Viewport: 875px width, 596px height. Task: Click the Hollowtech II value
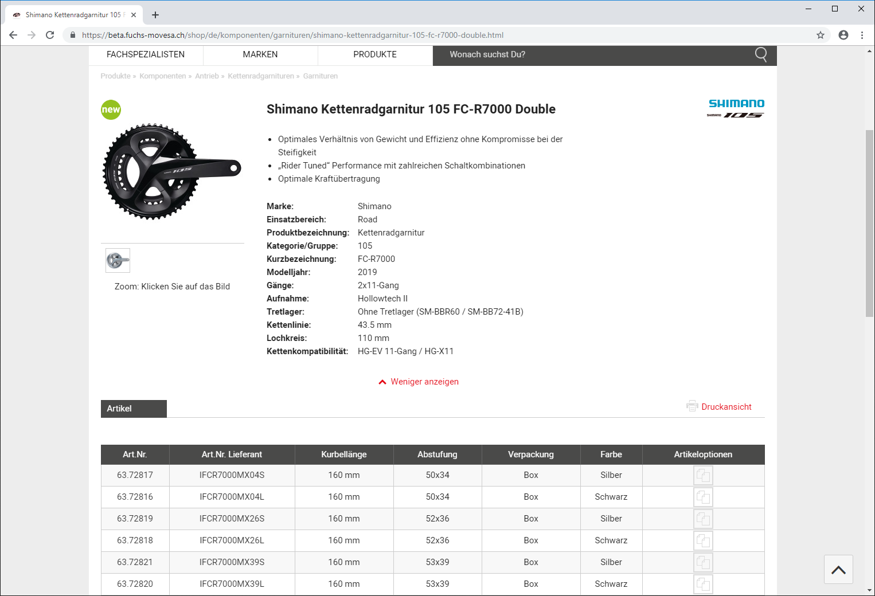point(382,299)
